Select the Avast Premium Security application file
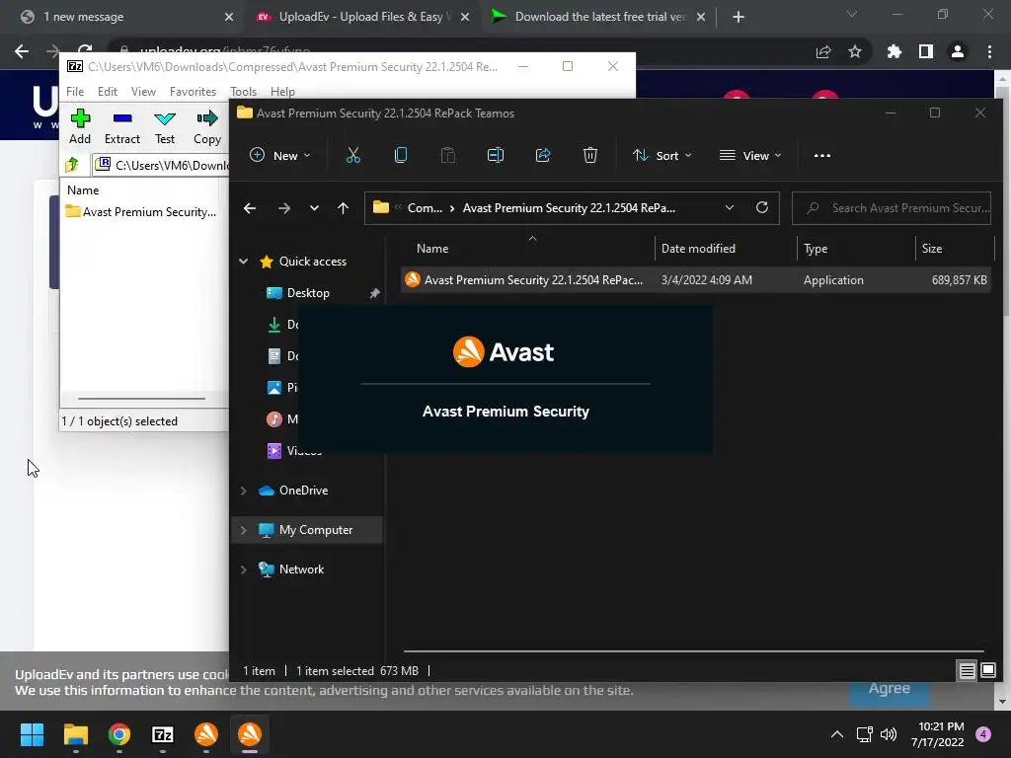This screenshot has height=758, width=1011. [695, 279]
